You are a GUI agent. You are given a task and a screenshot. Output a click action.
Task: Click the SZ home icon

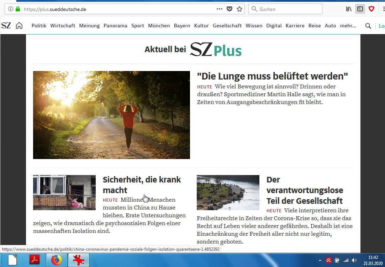click(19, 26)
